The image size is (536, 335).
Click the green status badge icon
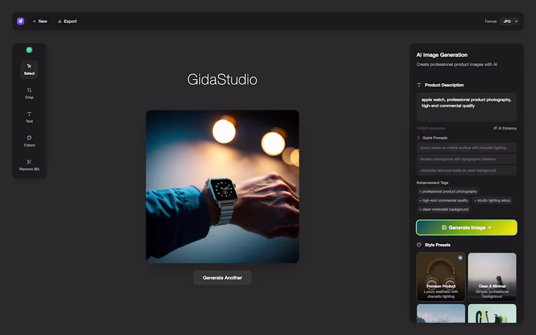[x=29, y=50]
